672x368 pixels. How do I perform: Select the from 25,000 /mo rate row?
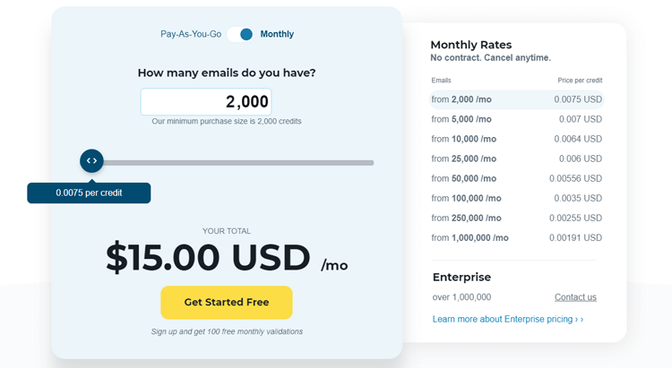[x=516, y=158]
